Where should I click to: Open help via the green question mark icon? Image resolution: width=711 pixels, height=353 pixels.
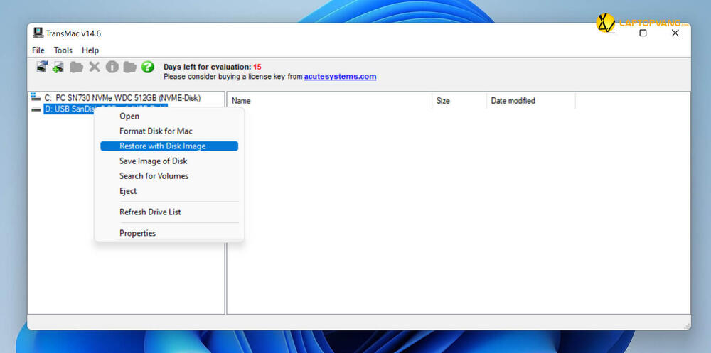147,67
